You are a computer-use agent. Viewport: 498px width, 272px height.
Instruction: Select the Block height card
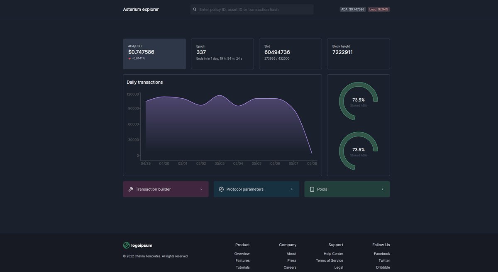pos(359,54)
